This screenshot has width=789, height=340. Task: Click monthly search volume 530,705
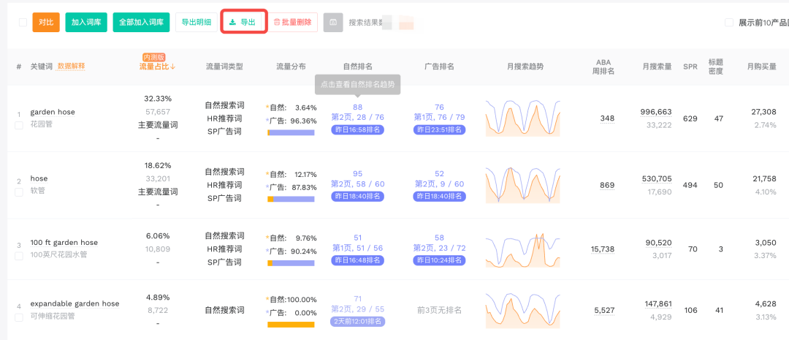pyautogui.click(x=657, y=178)
